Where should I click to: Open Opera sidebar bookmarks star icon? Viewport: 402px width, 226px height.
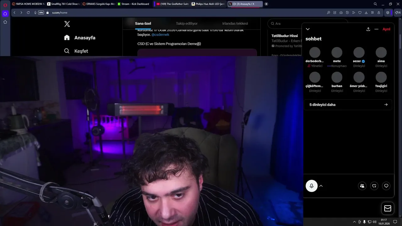coord(5,22)
